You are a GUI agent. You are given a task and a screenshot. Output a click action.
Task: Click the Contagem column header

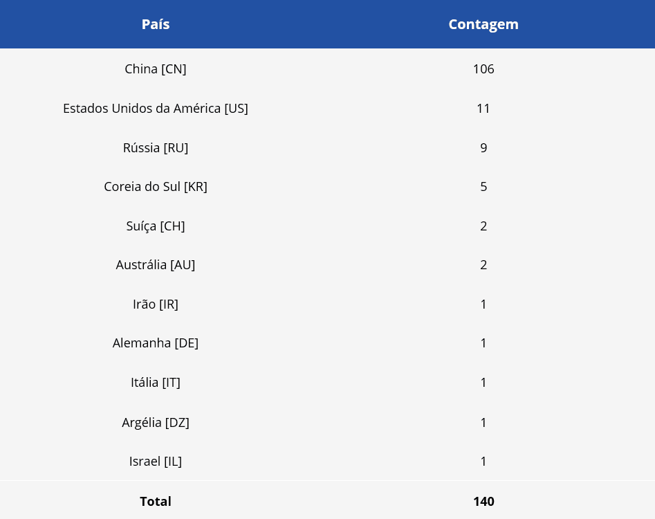point(483,24)
